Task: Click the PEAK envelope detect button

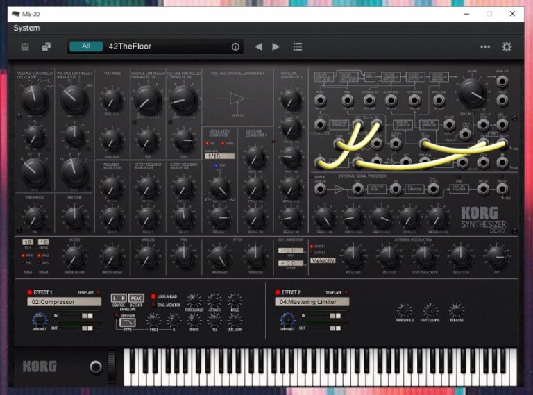Action: 136,298
